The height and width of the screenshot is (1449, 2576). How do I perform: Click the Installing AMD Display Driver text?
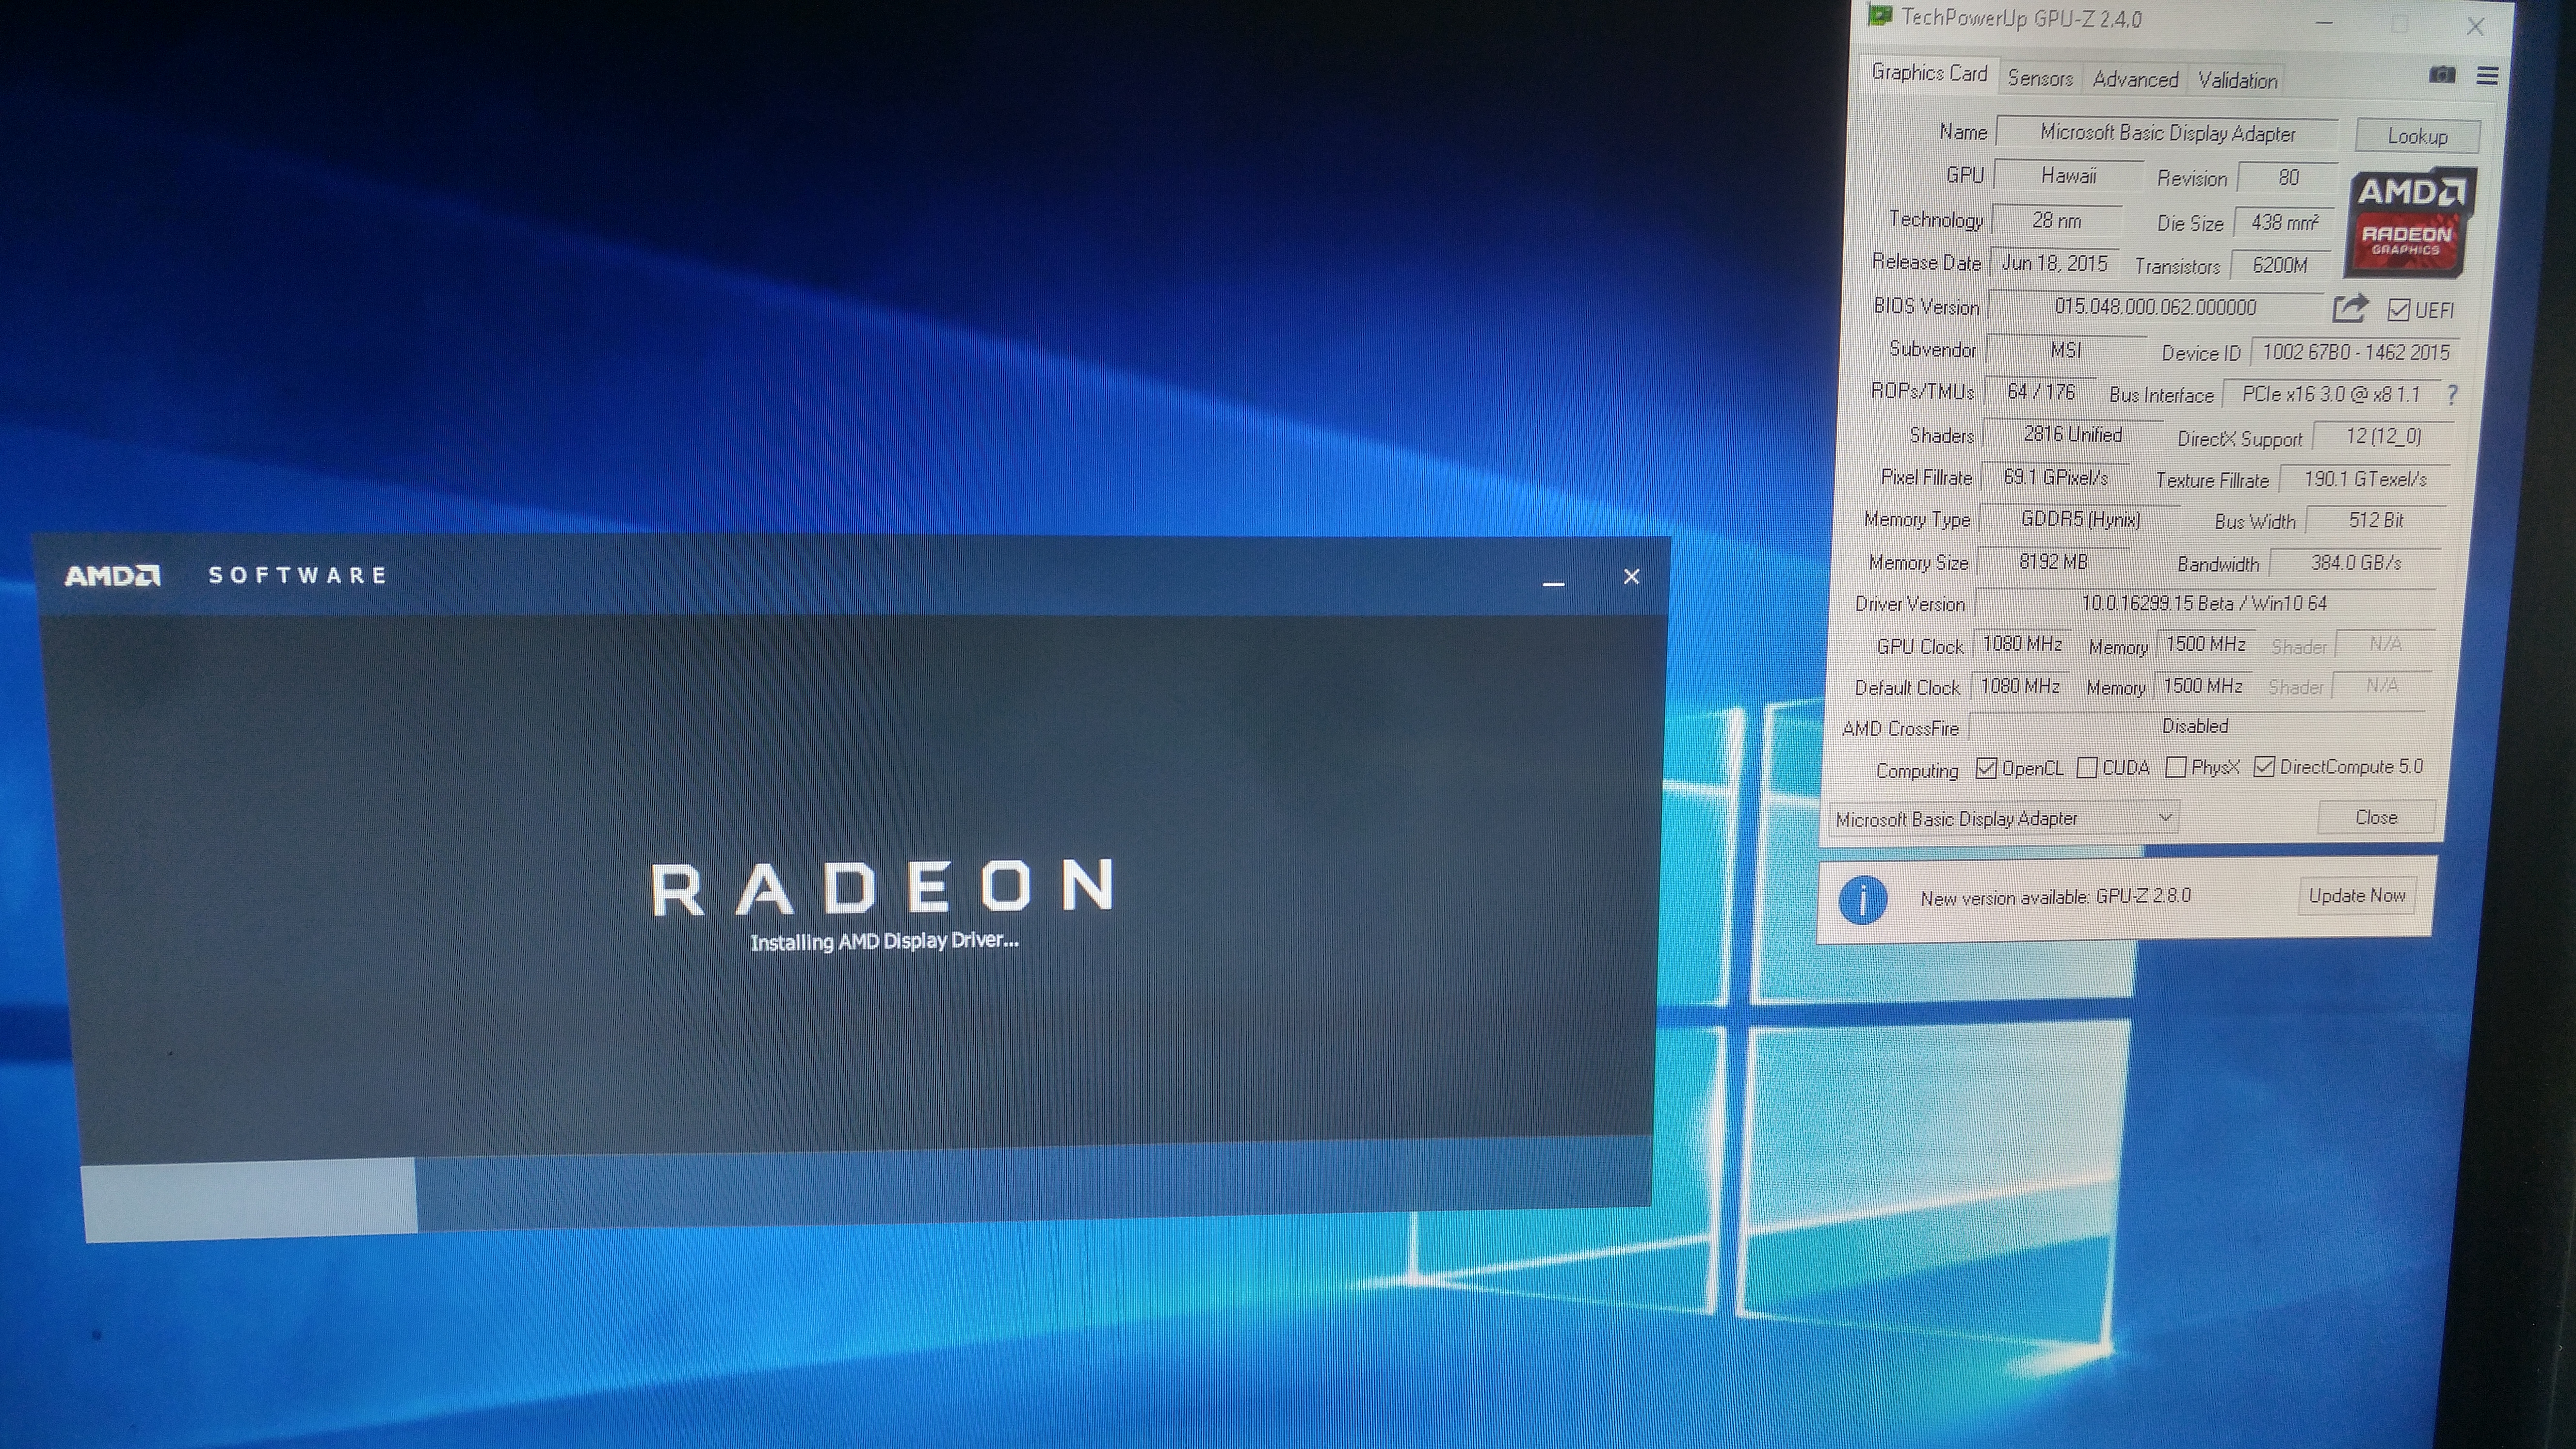pyautogui.click(x=884, y=941)
